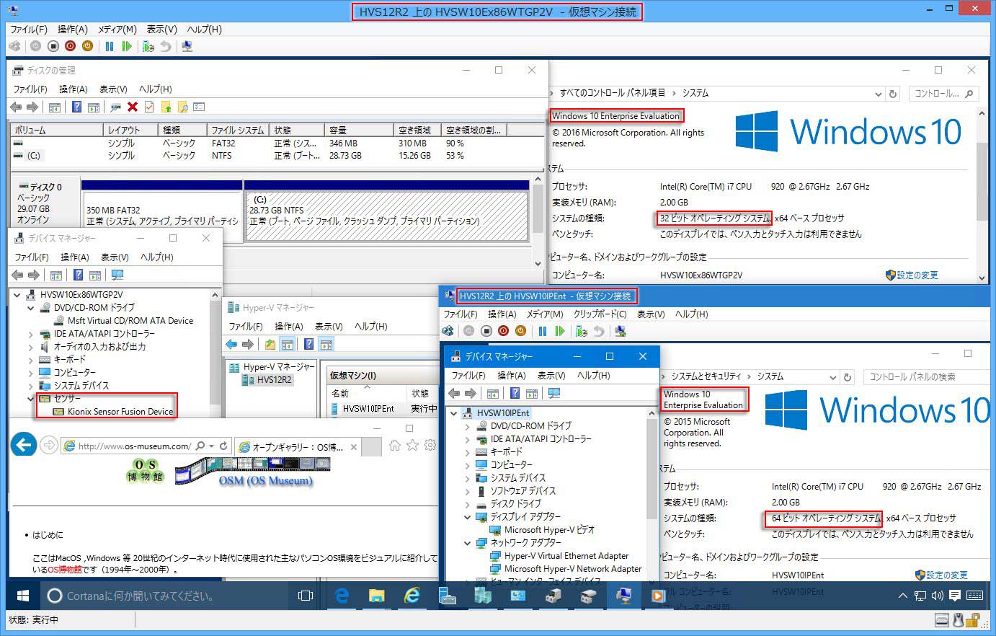Select HVSW10IPEnt in virtual machine list
The image size is (996, 636).
pos(368,408)
